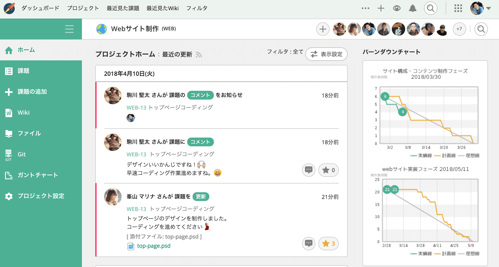
Task: Expand the +7 additional members badge
Action: pos(459,29)
